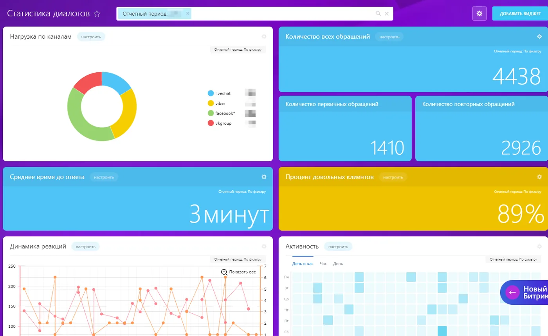Click the search magnifier icon in filter bar
The width and height of the screenshot is (548, 336).
378,14
